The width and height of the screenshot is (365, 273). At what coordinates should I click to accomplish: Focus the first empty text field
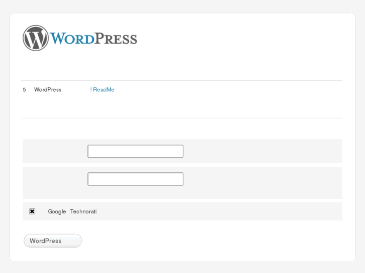click(x=136, y=151)
